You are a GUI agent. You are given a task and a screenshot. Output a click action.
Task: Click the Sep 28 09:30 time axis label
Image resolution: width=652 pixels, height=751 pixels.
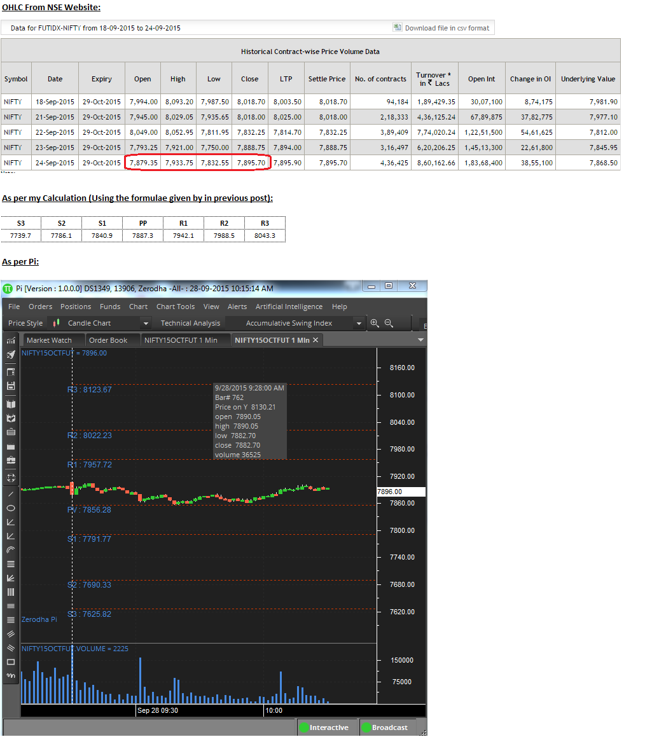point(158,710)
